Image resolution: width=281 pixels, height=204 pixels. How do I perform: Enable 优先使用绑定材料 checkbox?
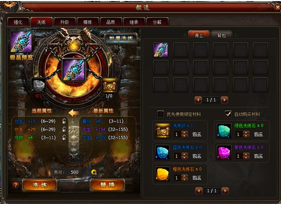[161, 114]
